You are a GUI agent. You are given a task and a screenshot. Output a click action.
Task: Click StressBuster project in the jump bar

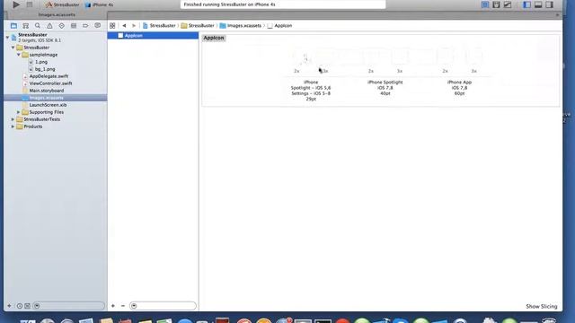(159, 26)
